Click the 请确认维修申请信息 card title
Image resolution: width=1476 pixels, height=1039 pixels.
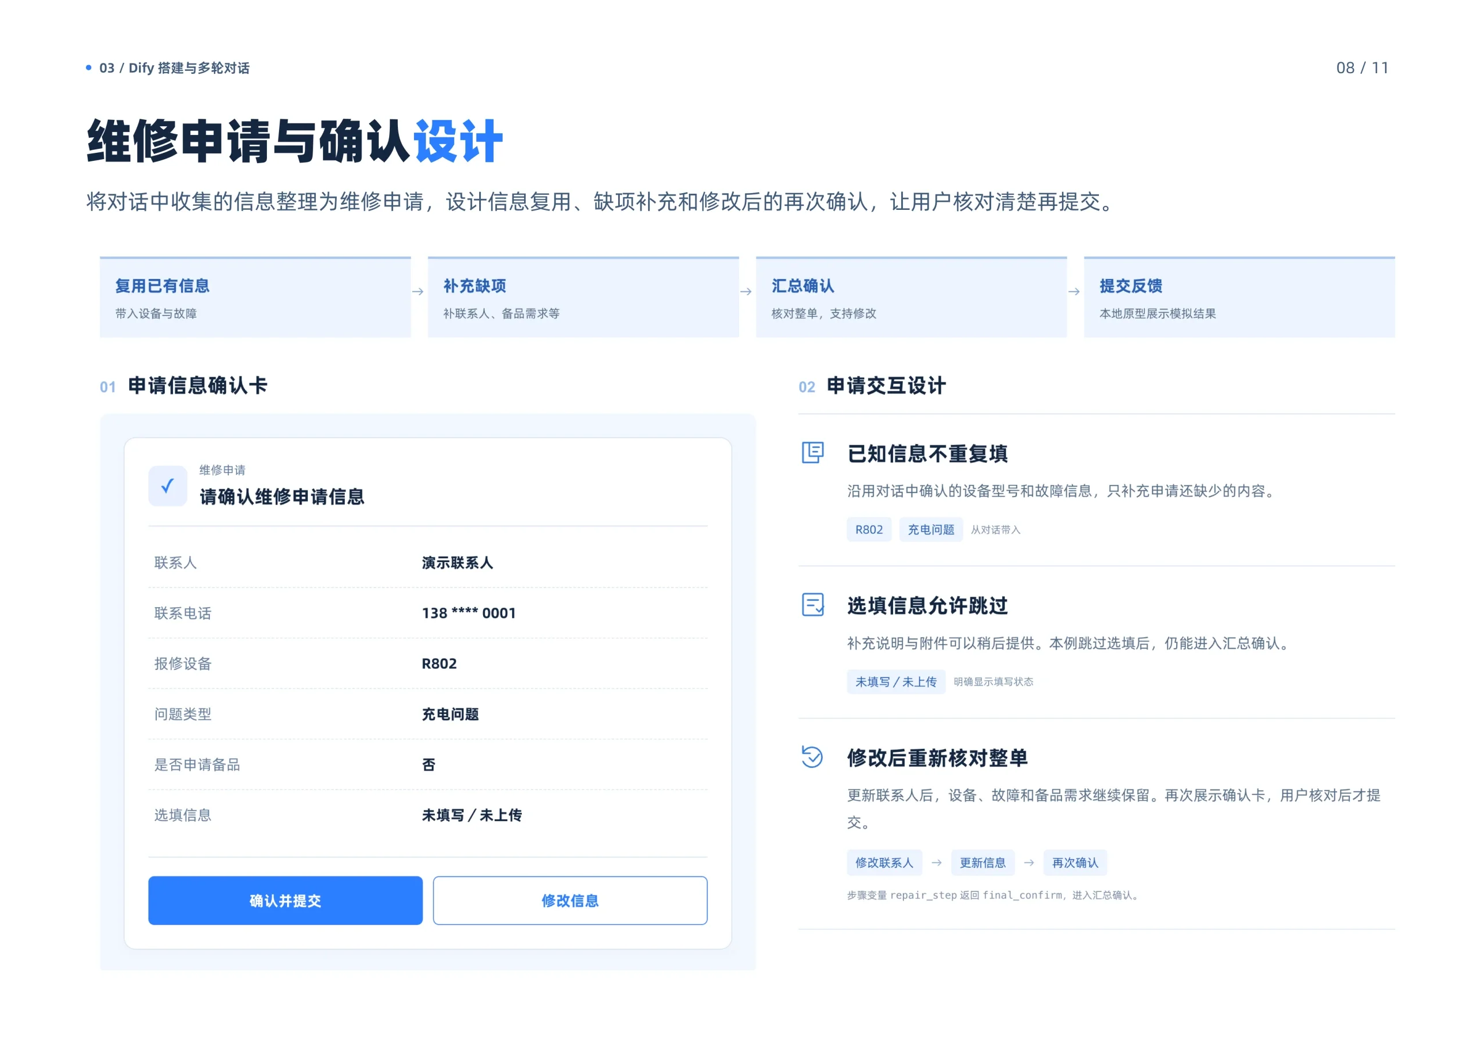[x=281, y=496]
